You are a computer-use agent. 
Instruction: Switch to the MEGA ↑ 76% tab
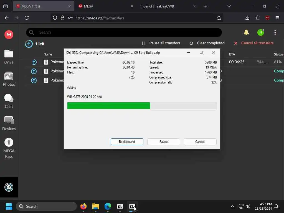coord(44,6)
